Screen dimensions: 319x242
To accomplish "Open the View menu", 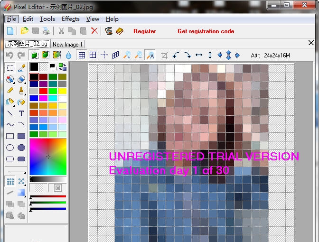I will tap(93, 19).
